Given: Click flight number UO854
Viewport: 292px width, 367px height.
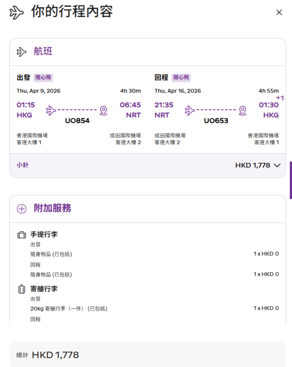Looking at the screenshot, I should [x=77, y=121].
